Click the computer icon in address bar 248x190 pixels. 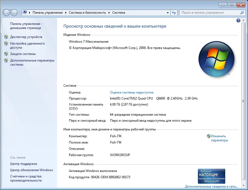coord(25,13)
